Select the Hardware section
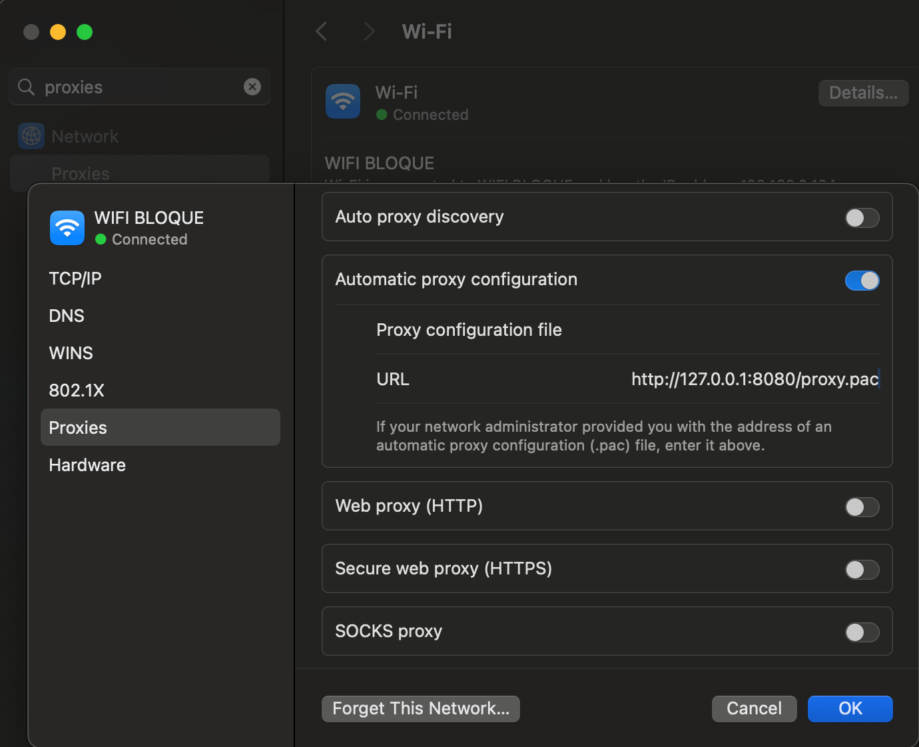The image size is (919, 747). point(87,465)
